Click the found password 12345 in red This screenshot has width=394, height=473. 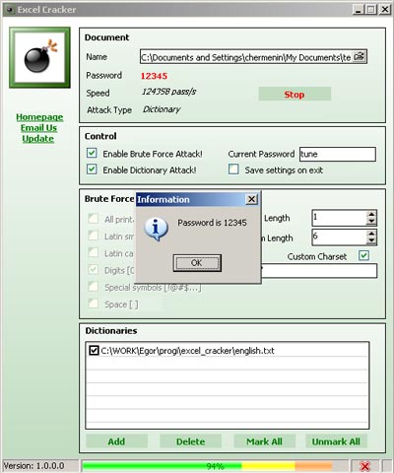click(154, 76)
